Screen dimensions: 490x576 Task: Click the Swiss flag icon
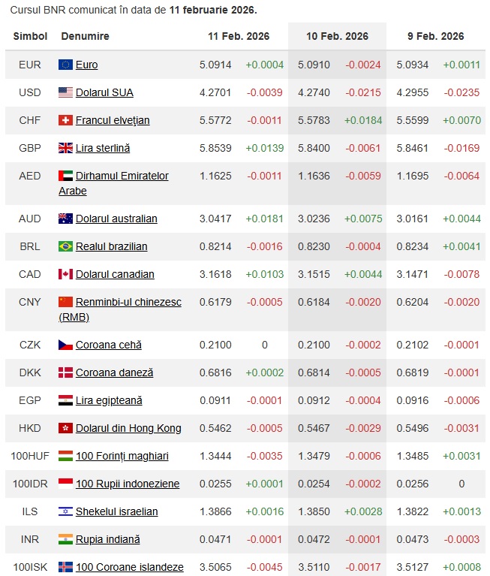(x=65, y=120)
